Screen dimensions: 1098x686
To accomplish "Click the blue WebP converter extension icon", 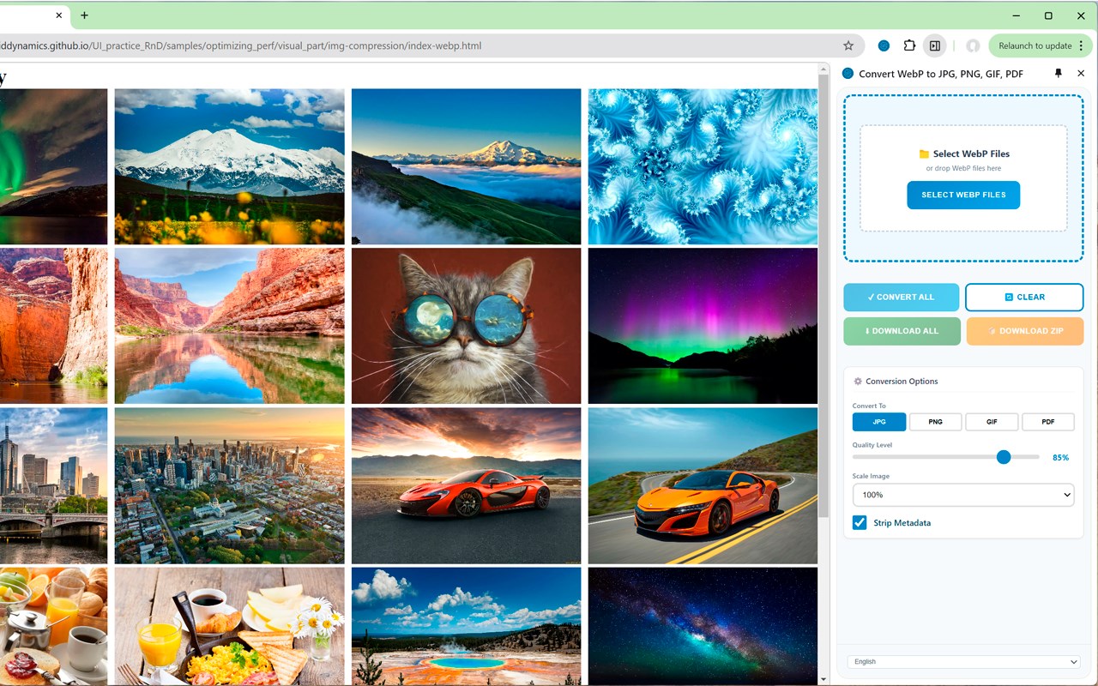I will coord(884,45).
